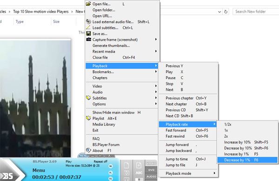Click the Type column header in Explorer
Viewport: 279px width, 181px height.
(x=20, y=21)
